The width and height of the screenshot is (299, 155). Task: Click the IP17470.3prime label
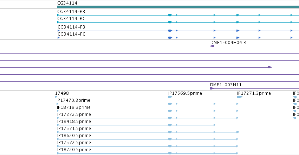73,100
